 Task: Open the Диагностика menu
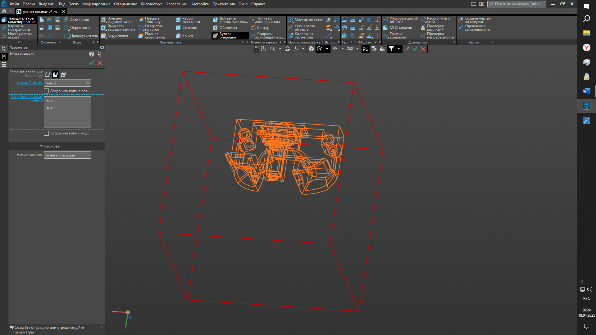tap(151, 4)
